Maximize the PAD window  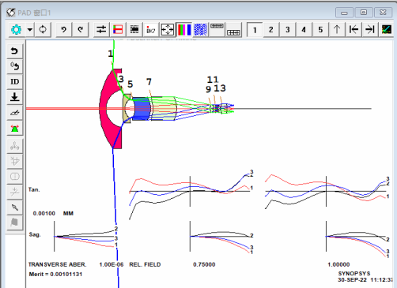click(364, 13)
